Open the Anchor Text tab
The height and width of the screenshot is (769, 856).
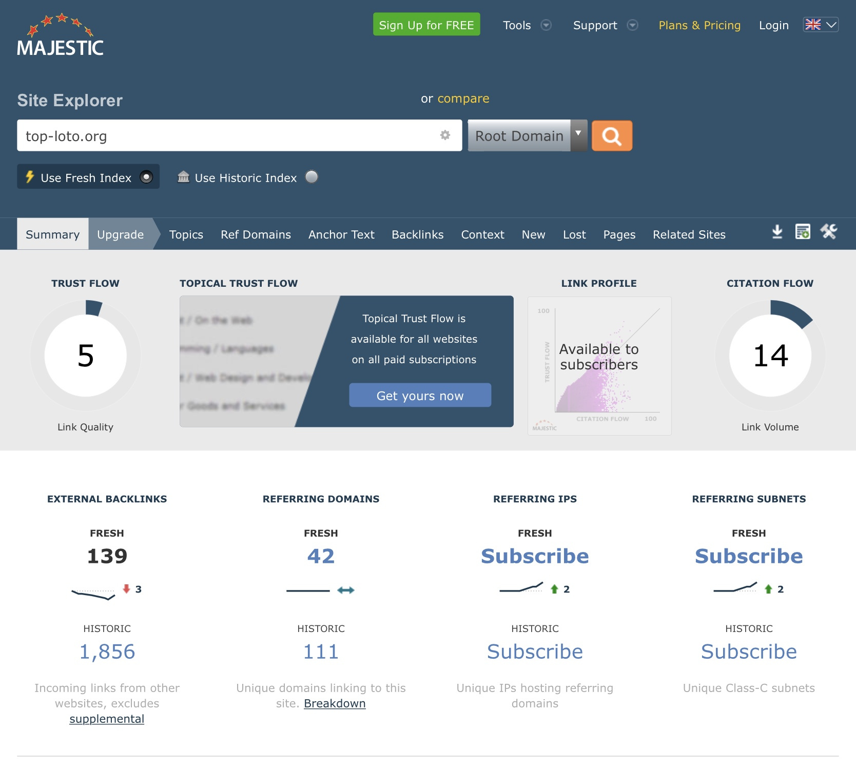tap(341, 234)
